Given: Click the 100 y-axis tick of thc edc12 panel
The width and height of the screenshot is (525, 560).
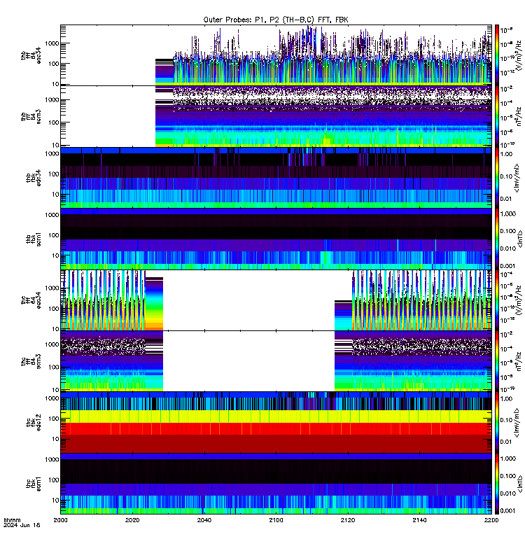Looking at the screenshot, I should click(x=54, y=419).
